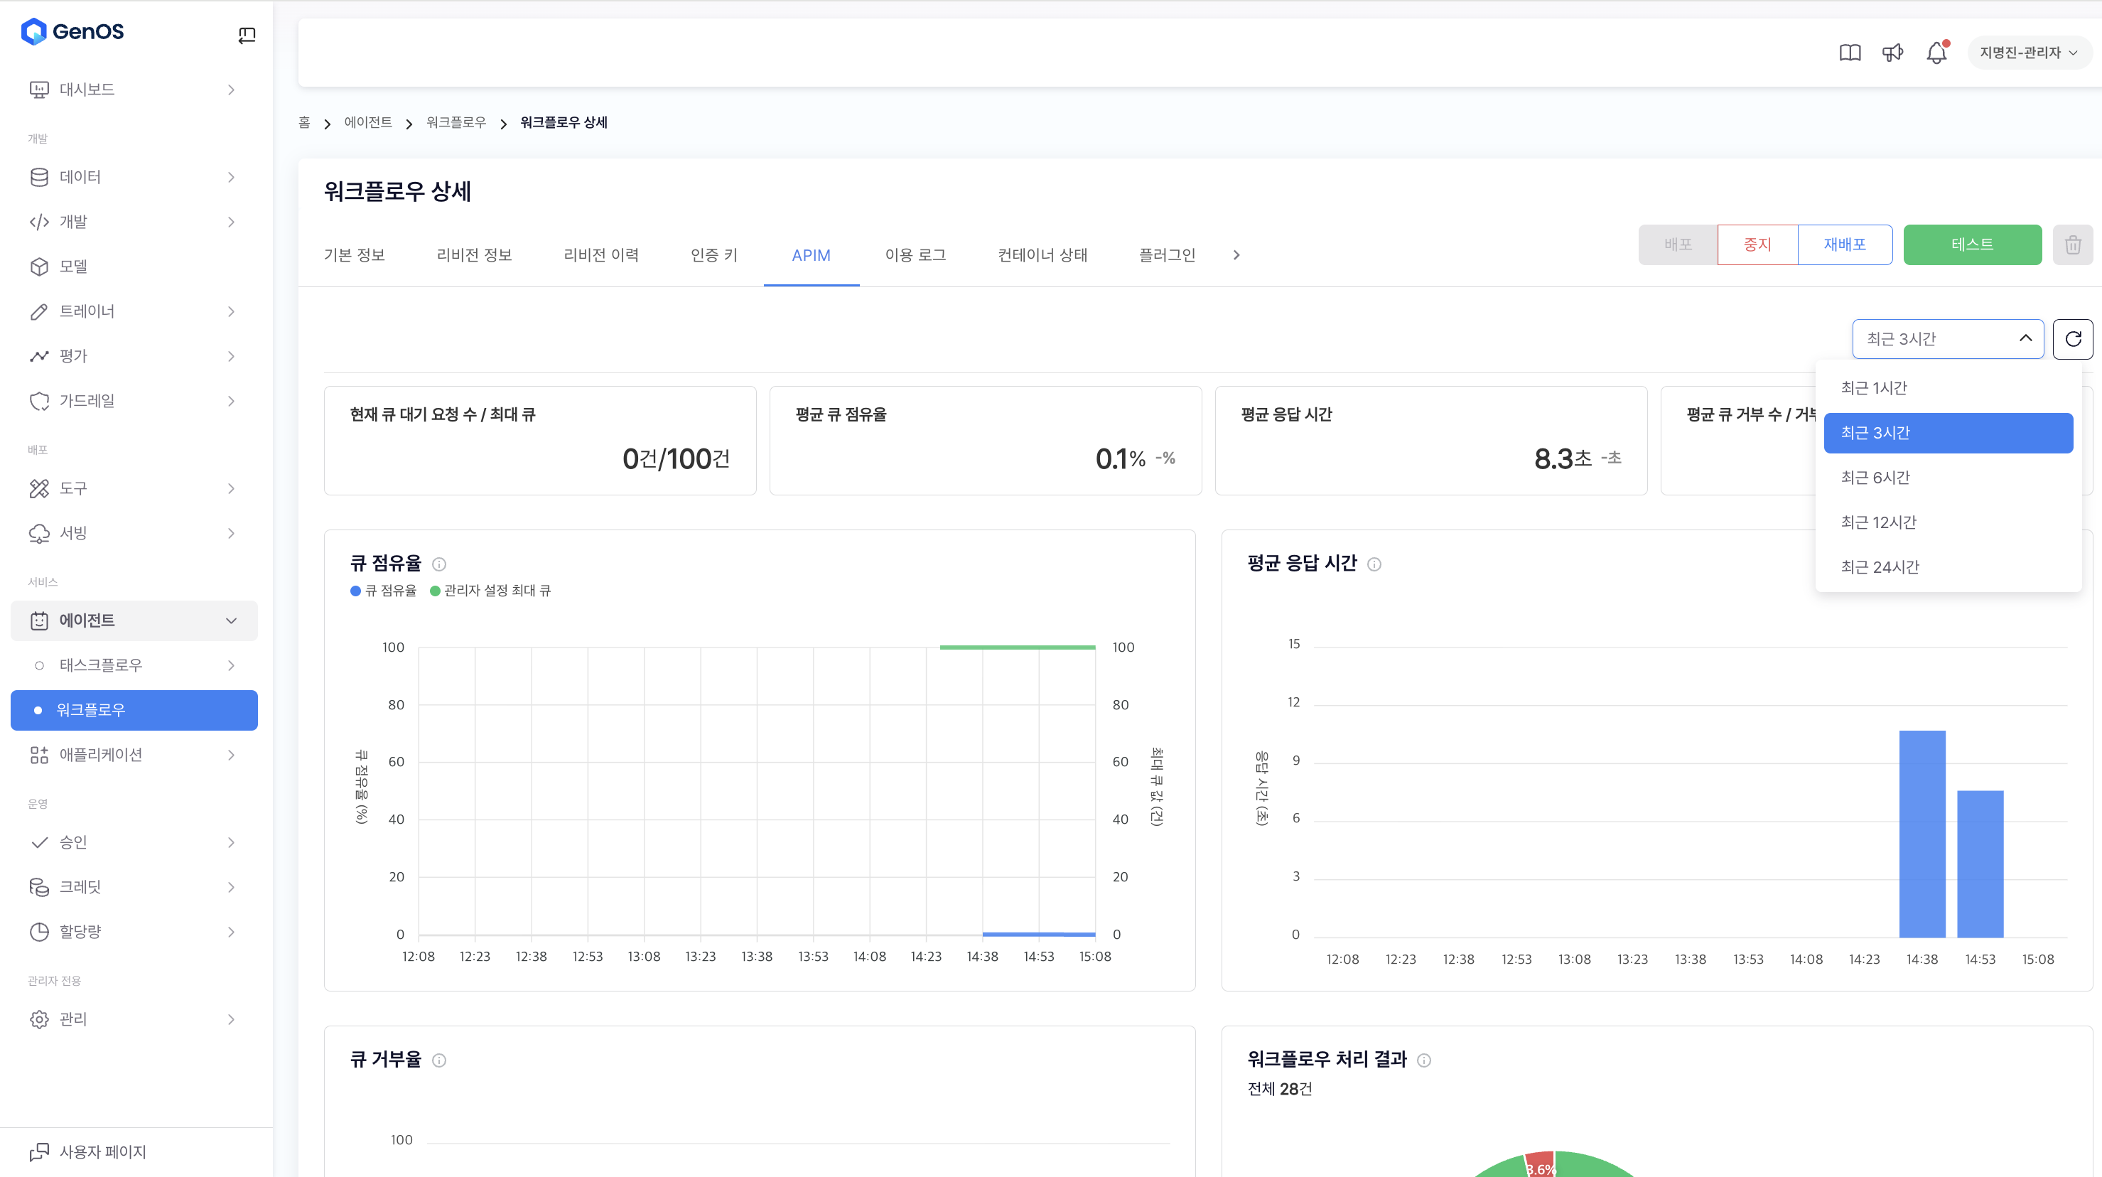
Task: Click the greyed-out 배포 button
Action: coord(1678,245)
